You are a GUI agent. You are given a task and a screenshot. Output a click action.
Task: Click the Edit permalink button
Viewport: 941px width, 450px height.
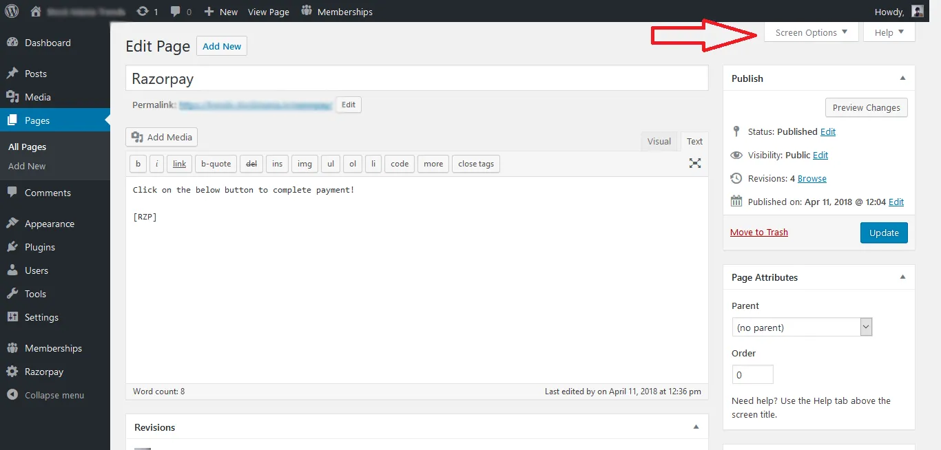coord(349,105)
